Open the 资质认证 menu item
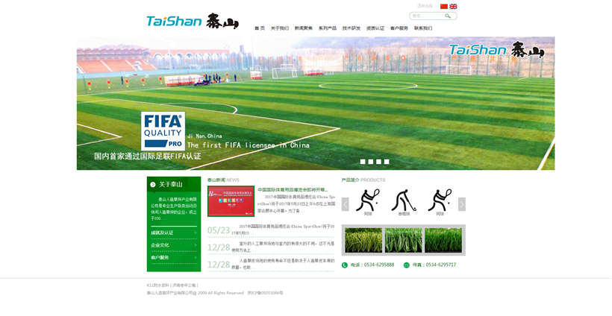Image resolution: width=612 pixels, height=316 pixels. (x=375, y=28)
